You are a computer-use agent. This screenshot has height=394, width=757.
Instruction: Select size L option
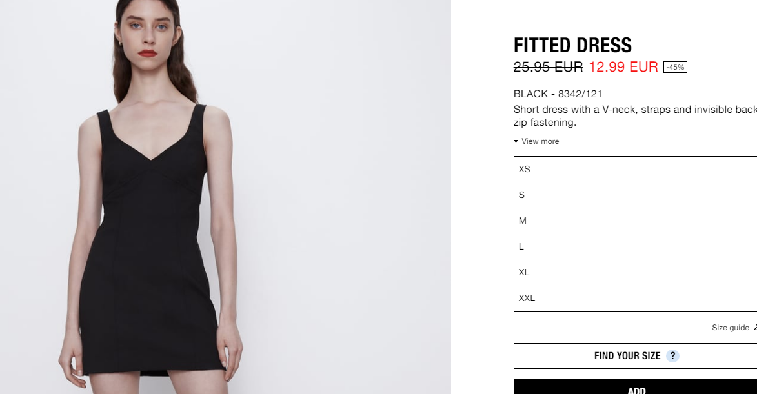(635, 246)
